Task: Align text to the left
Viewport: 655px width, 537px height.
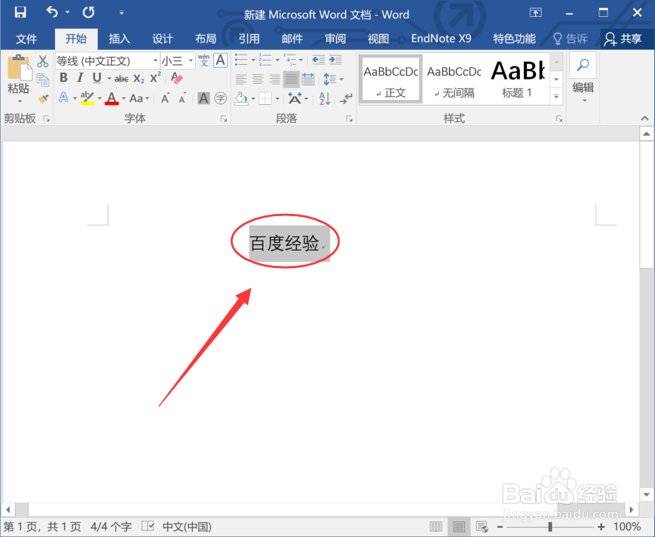Action: [x=241, y=79]
